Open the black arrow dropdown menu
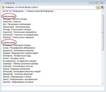 102,7
